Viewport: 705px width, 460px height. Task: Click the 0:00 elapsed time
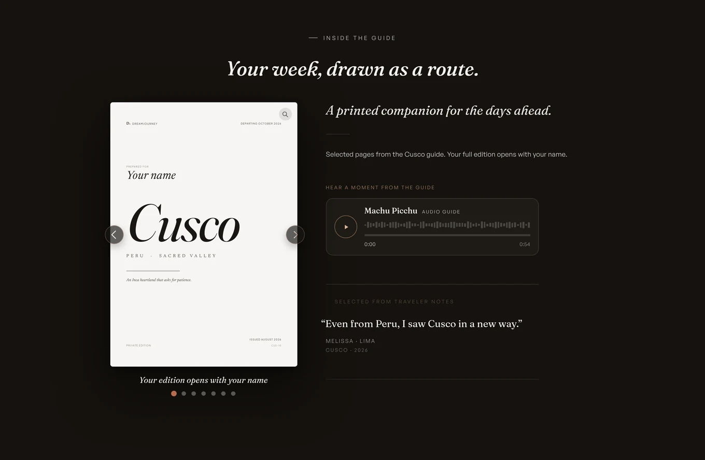[370, 245]
